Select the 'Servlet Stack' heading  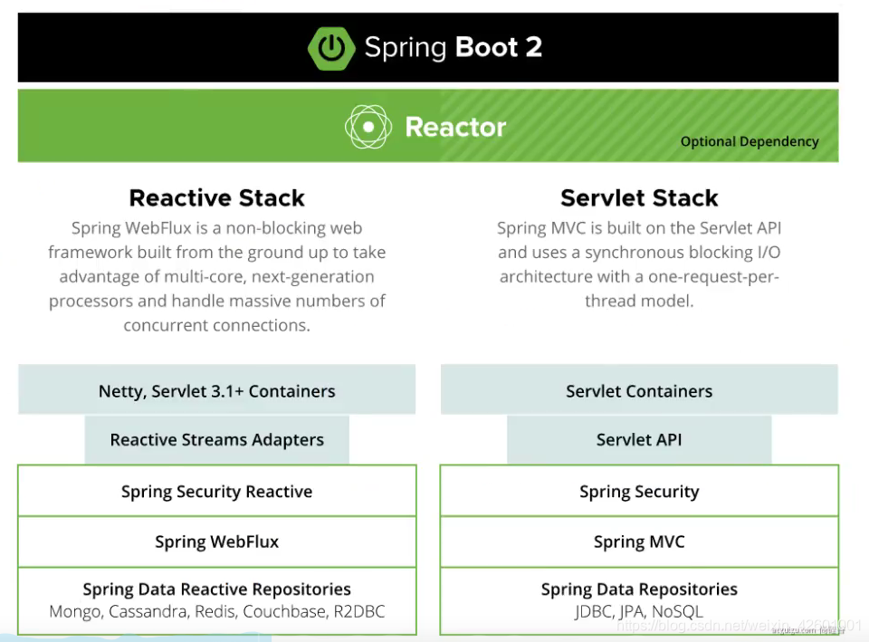[639, 198]
